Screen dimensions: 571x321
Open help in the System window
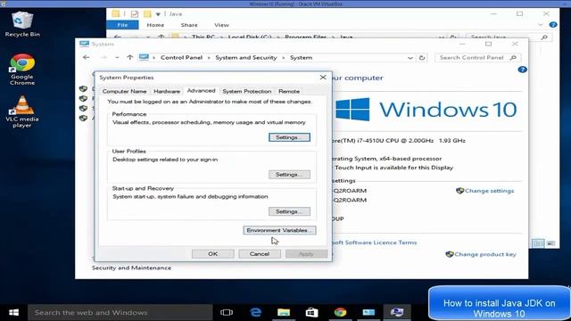tap(522, 70)
